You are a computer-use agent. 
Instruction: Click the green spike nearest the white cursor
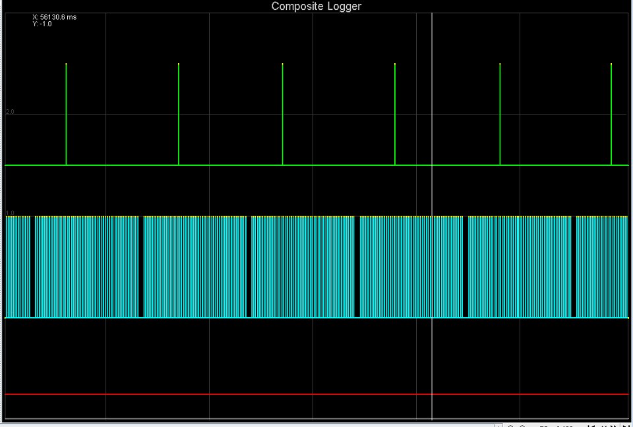coord(395,114)
